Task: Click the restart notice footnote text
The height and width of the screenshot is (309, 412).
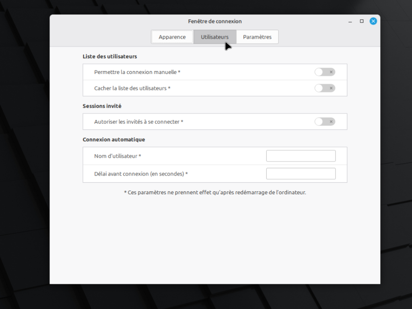Action: click(x=215, y=193)
